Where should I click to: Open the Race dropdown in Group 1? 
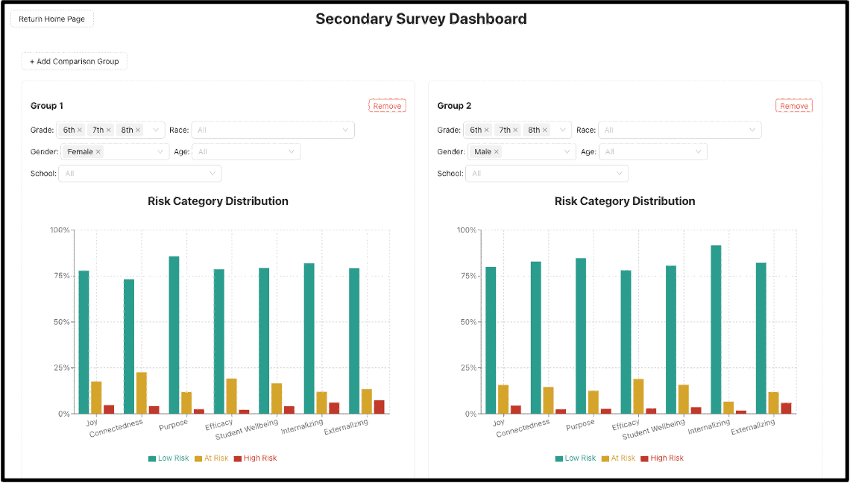273,130
